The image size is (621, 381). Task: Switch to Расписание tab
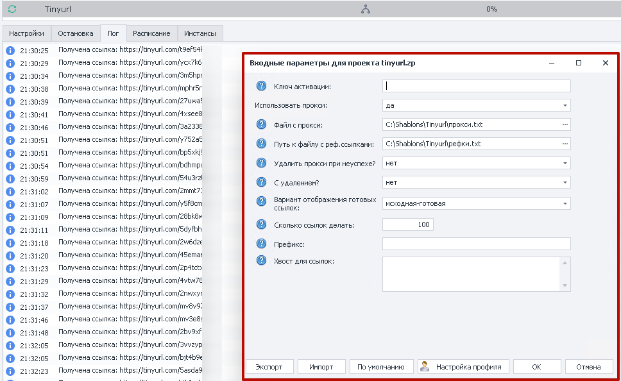[151, 33]
